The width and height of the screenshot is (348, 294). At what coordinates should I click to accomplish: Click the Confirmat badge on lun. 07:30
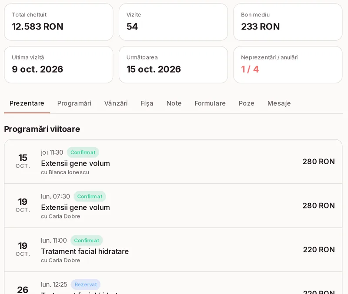click(90, 197)
